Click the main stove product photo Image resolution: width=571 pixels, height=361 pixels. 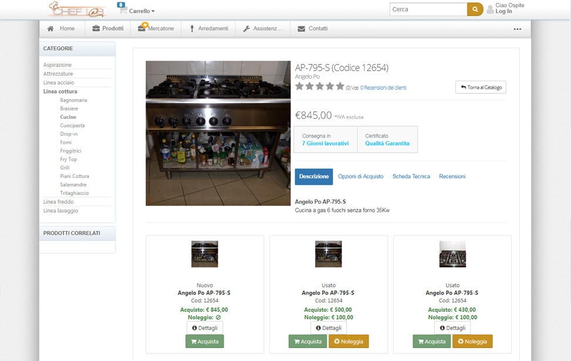point(218,133)
